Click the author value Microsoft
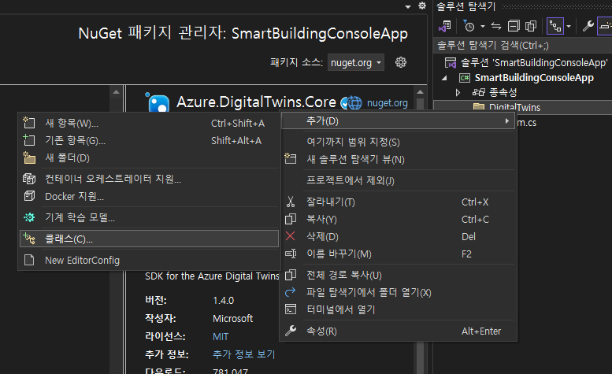The height and width of the screenshot is (374, 612). [x=232, y=319]
